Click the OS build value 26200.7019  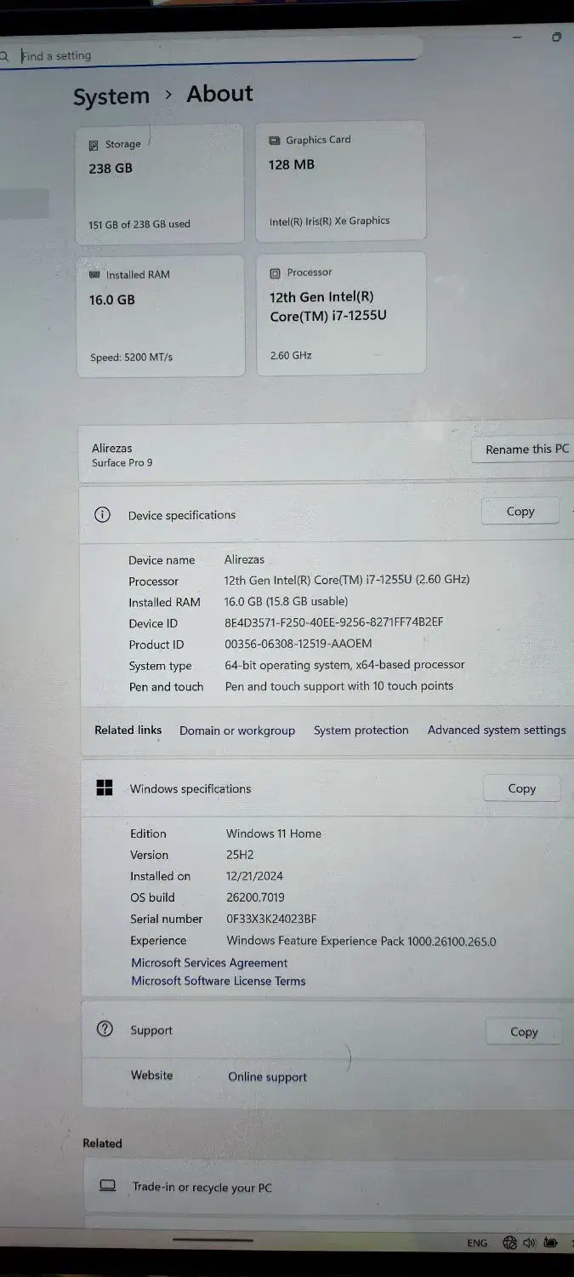[255, 897]
